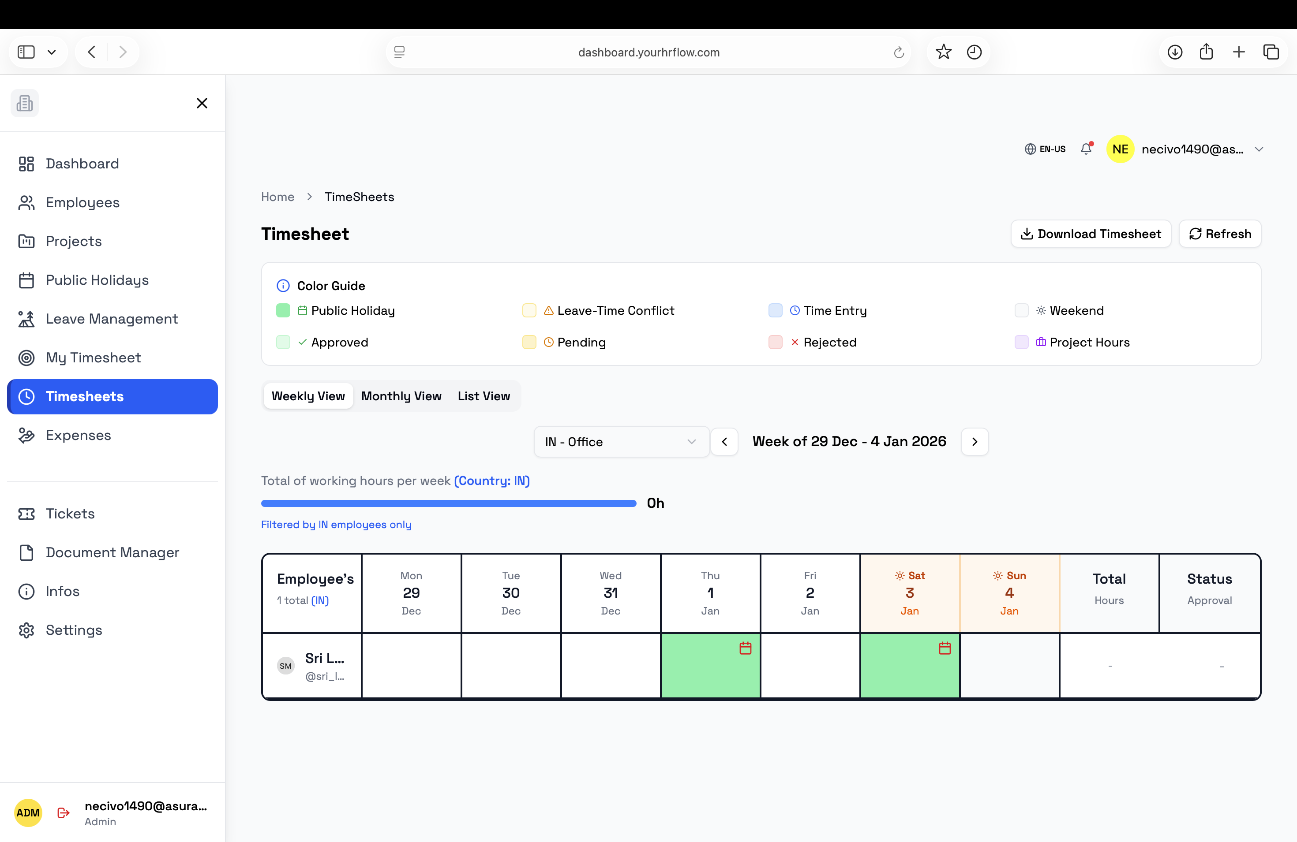Go to the next week with the right arrow
The height and width of the screenshot is (842, 1297).
pos(975,442)
